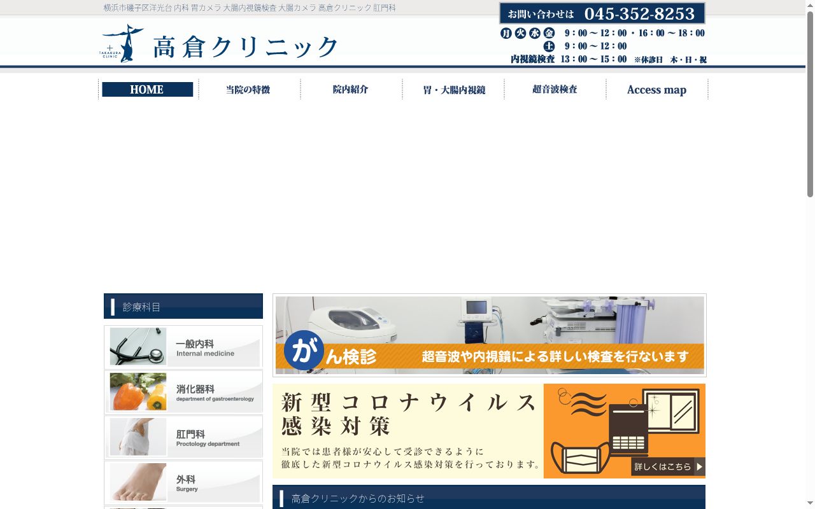Click the header keyword text about 横浜市磯子区洋光台
Viewport: 815px width, 509px height.
coord(250,8)
